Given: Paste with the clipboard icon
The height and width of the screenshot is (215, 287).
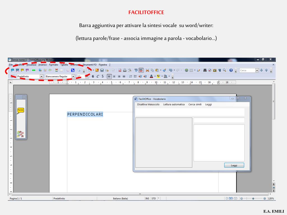Looking at the screenshot, I should (x=157, y=70).
